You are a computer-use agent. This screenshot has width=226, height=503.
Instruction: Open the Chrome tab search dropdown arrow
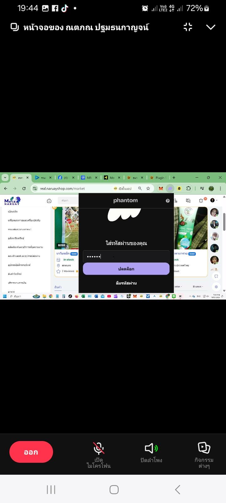point(5,177)
